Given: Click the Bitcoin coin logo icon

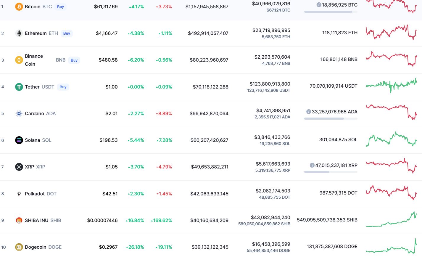Looking at the screenshot, I should (19, 7).
